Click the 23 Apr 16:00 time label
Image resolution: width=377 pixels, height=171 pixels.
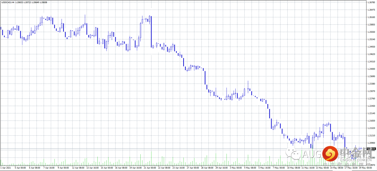(179, 168)
